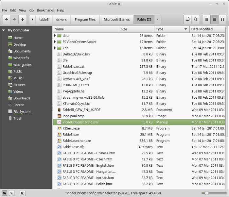Open Music in the sidebar
Image resolution: width=229 pixels, height=197 pixels.
point(18,78)
